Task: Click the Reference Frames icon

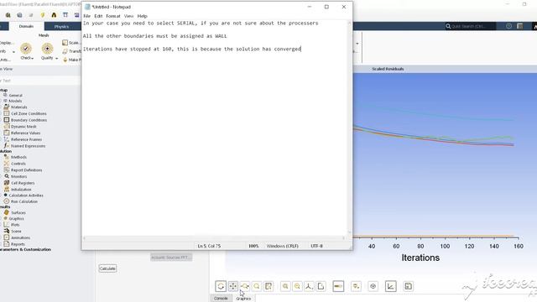Action: tap(6, 139)
